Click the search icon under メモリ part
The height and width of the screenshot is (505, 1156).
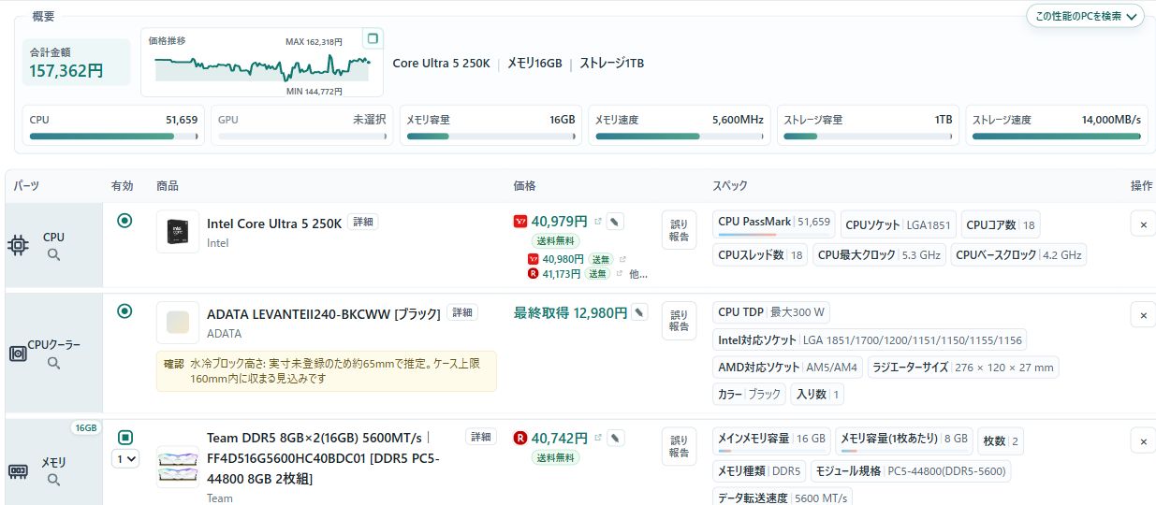53,480
